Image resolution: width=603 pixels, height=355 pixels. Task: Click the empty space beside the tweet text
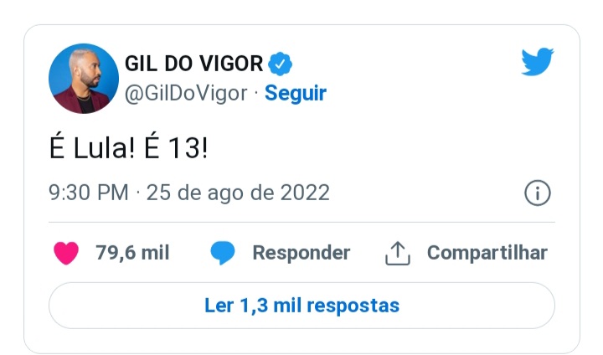(381, 148)
